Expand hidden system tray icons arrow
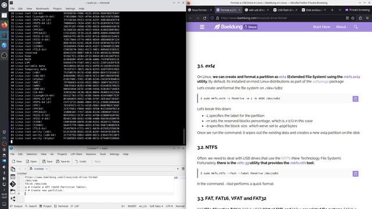Viewport: 372px width, 209px height. pyautogui.click(x=4, y=190)
